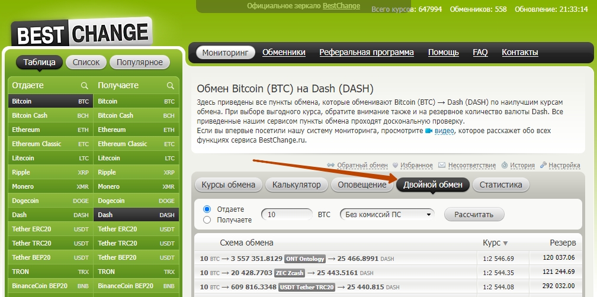
Task: Click the видео link in description
Action: coord(444,131)
